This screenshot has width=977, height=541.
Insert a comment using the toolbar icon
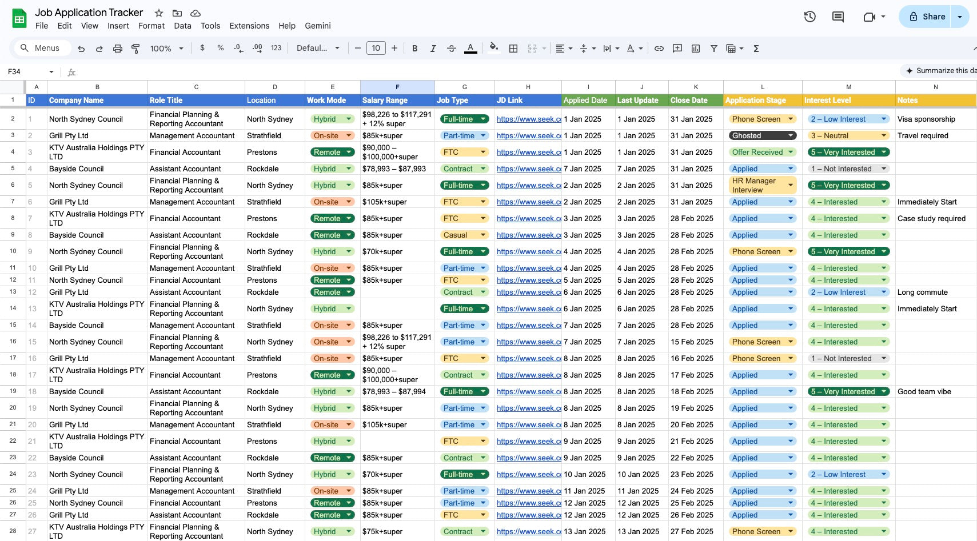click(x=677, y=49)
